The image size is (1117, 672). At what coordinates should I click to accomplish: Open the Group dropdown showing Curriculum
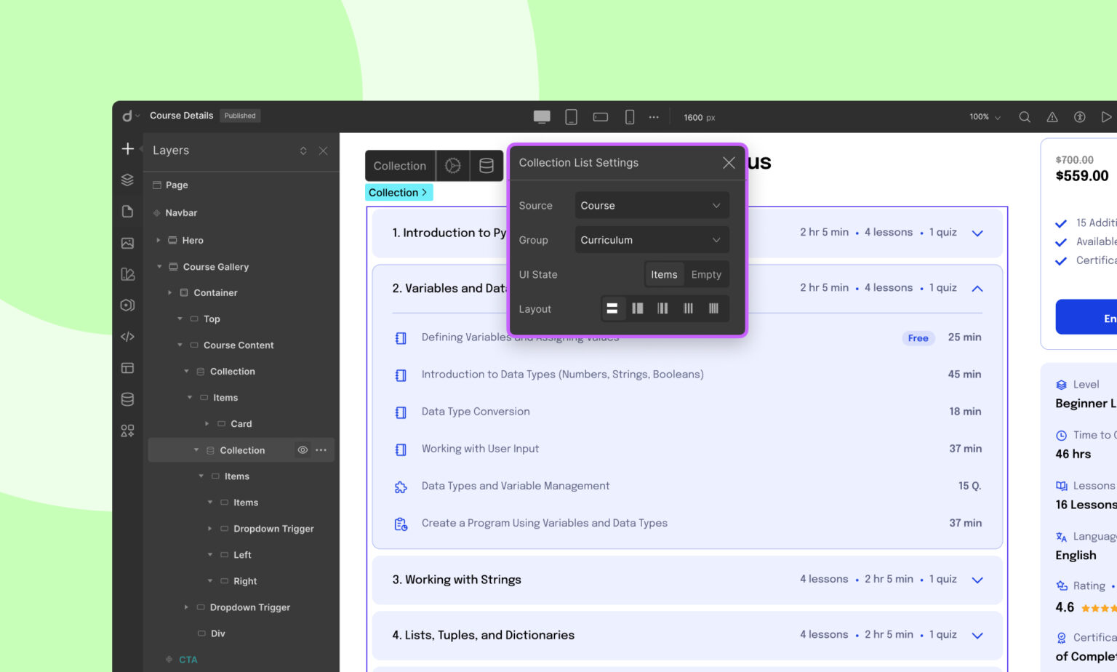(651, 240)
